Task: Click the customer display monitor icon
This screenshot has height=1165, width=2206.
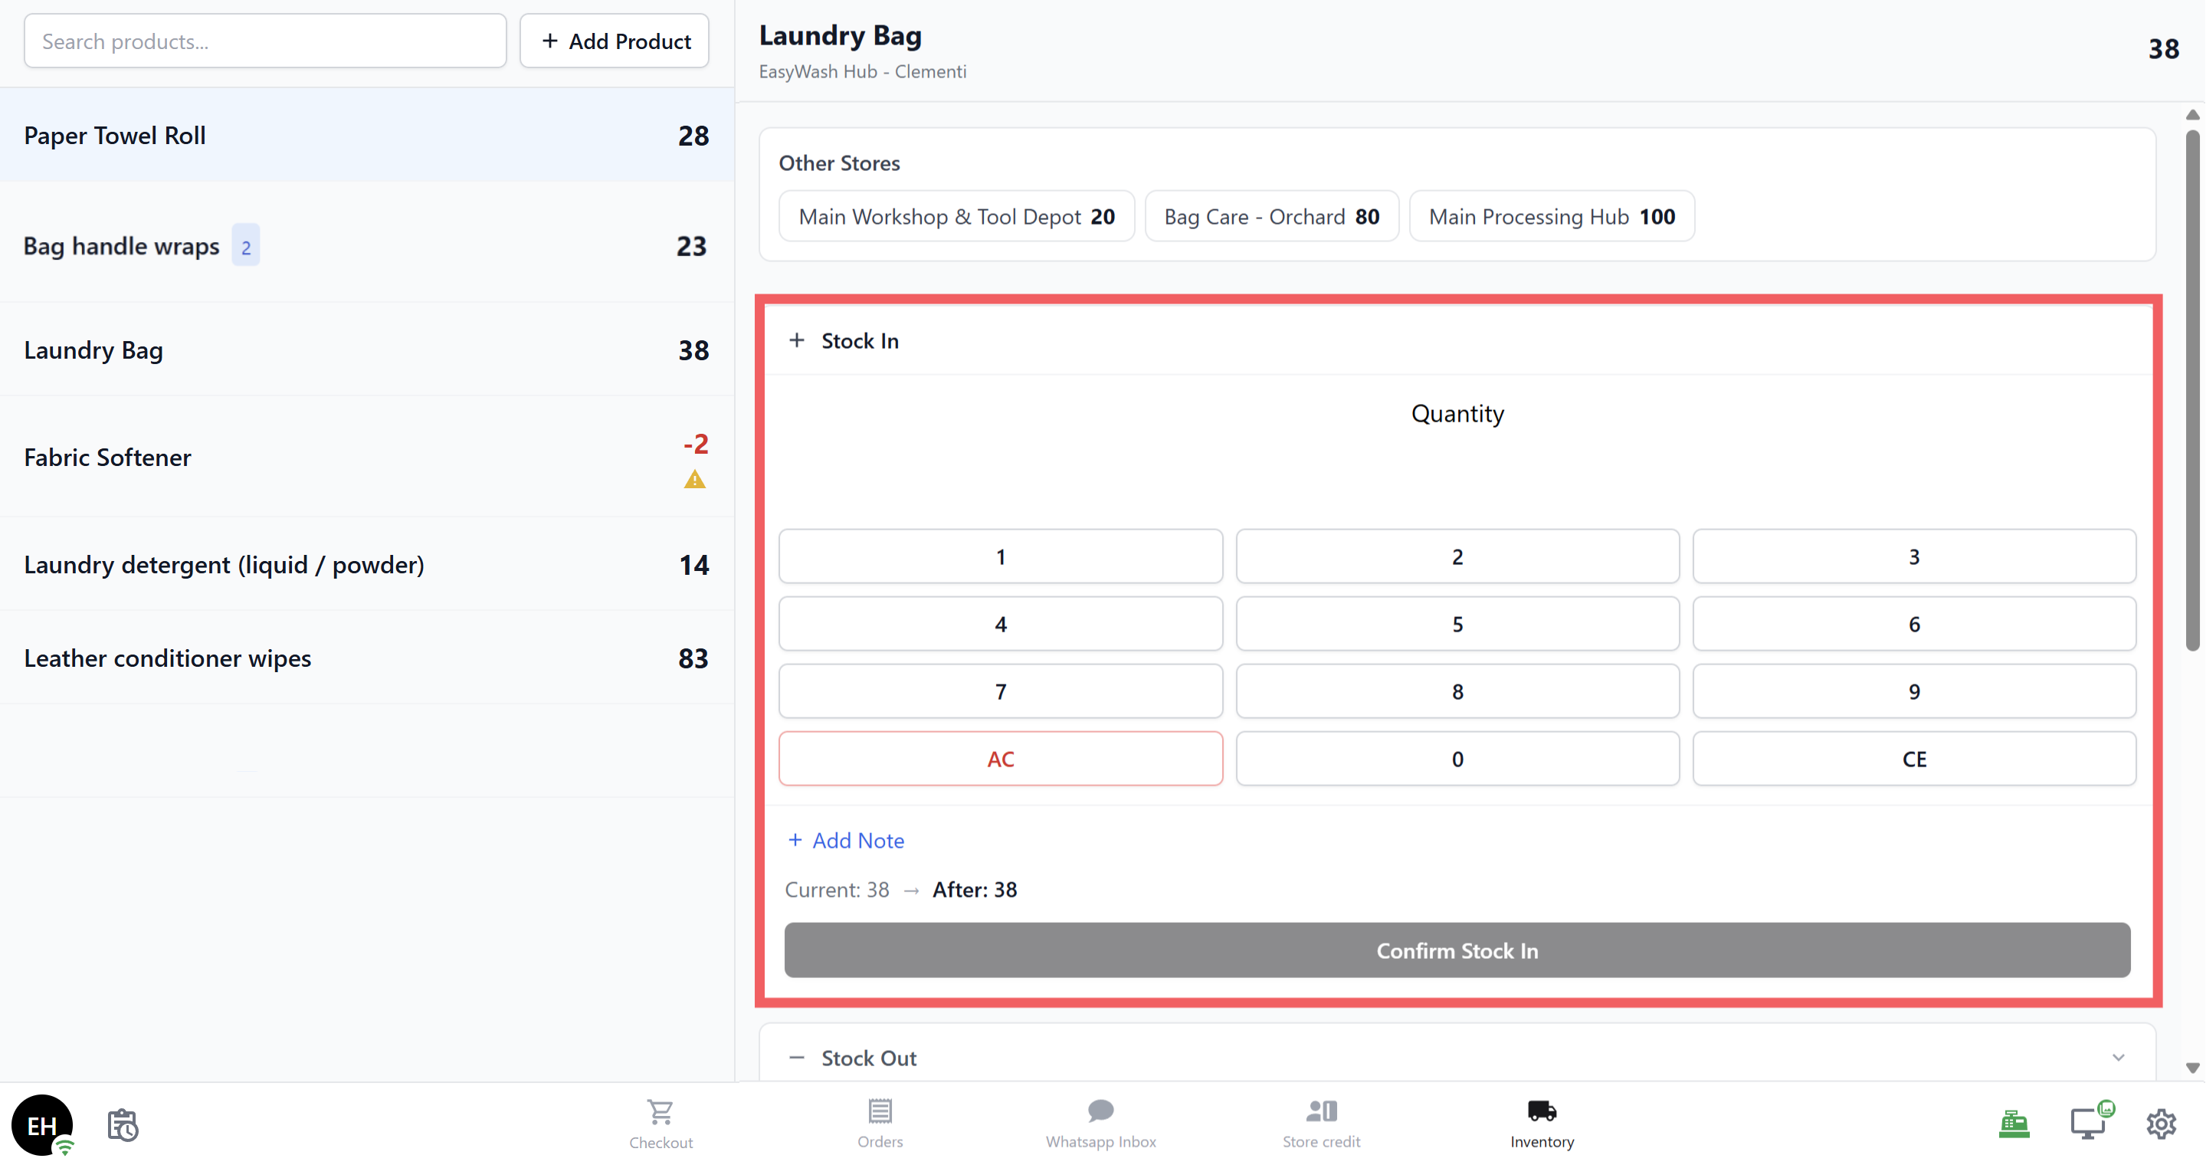Action: (2088, 1123)
